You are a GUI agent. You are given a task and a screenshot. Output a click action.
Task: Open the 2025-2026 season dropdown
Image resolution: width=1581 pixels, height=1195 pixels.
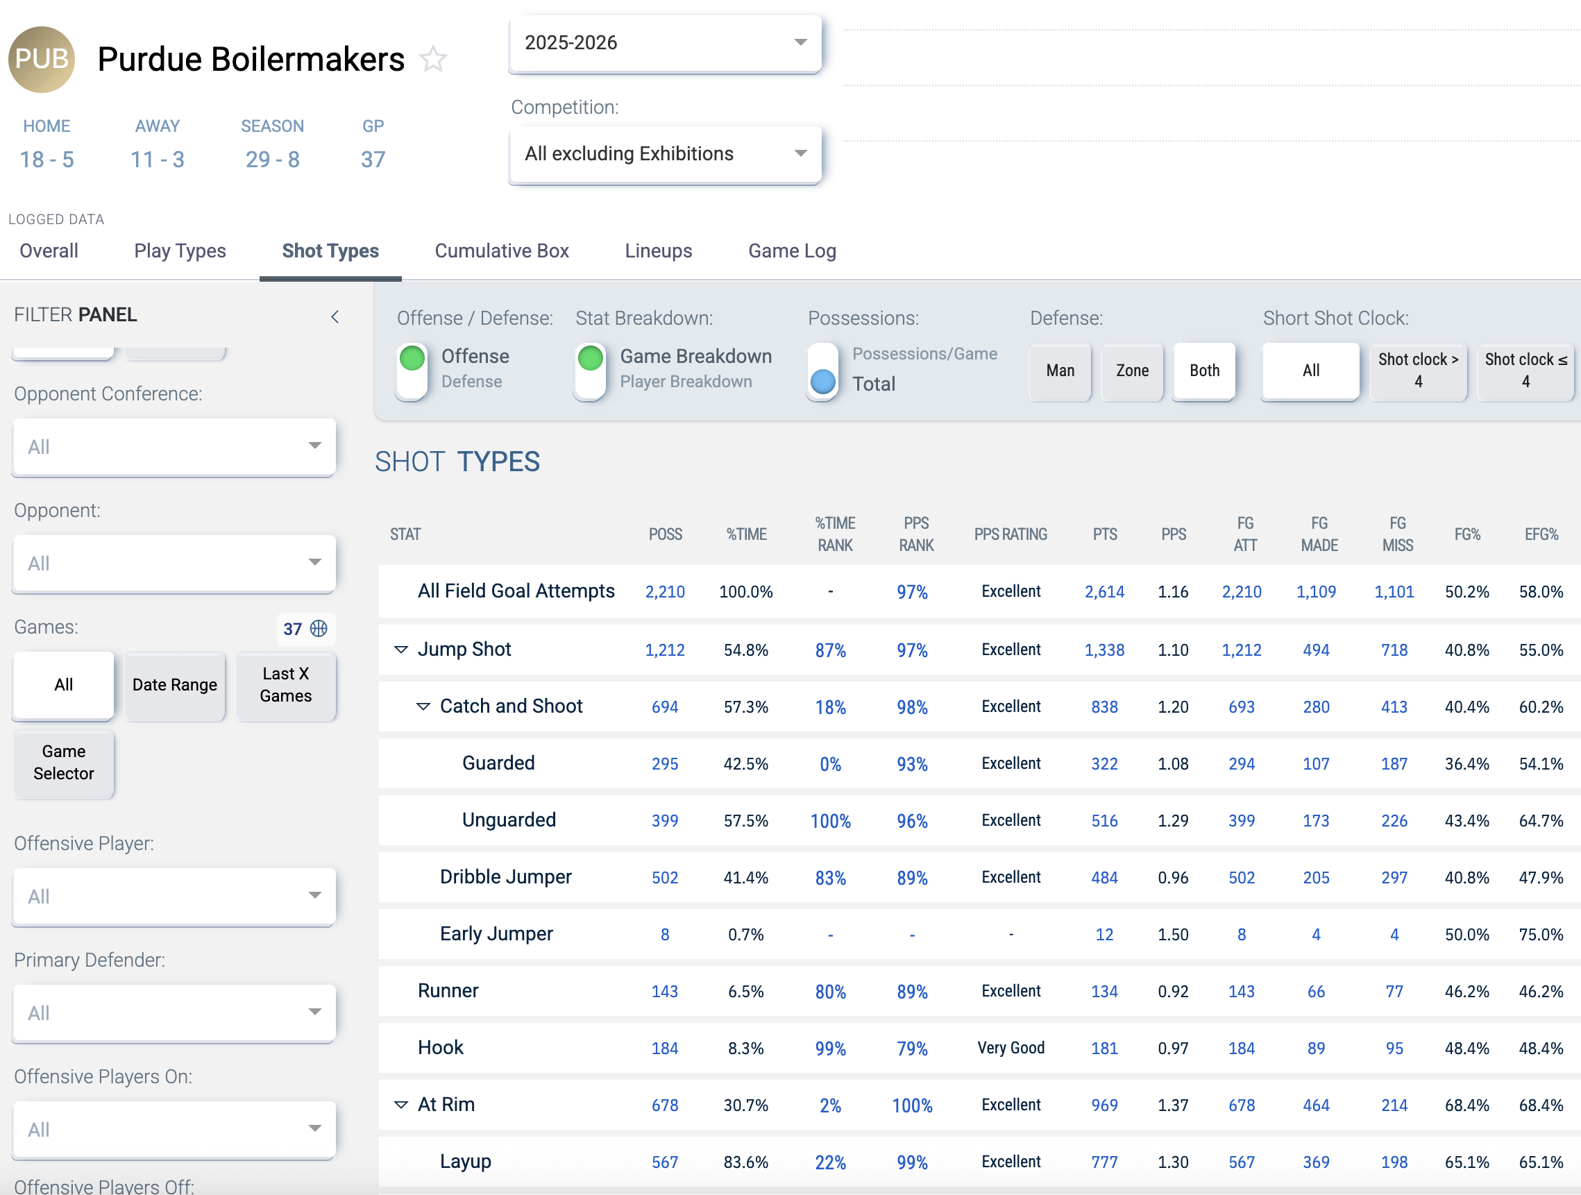pos(665,43)
